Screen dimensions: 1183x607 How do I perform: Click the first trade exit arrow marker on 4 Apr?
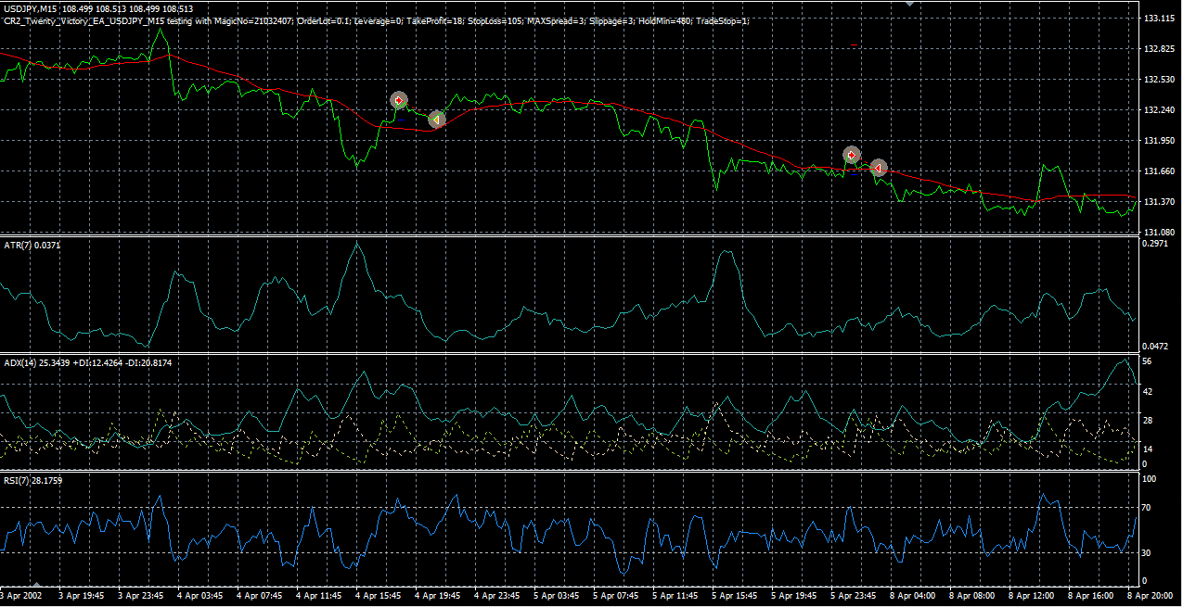436,120
